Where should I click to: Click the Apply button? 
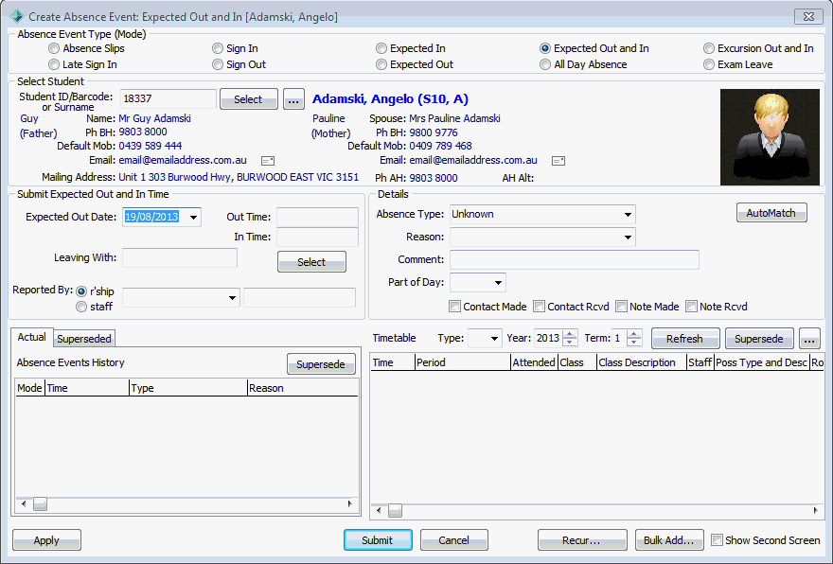point(46,540)
